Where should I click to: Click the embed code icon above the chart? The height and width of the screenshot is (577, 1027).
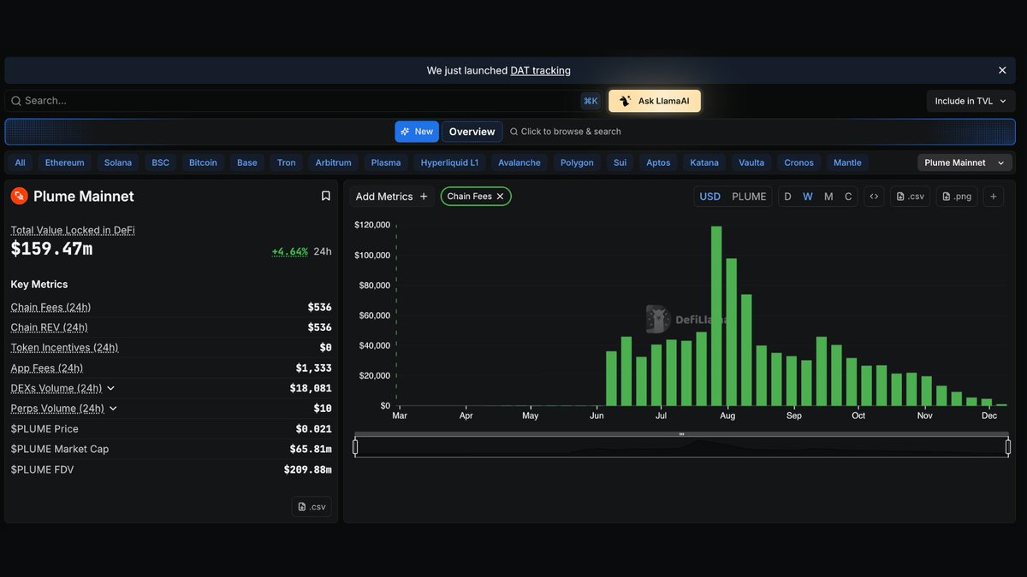[874, 196]
